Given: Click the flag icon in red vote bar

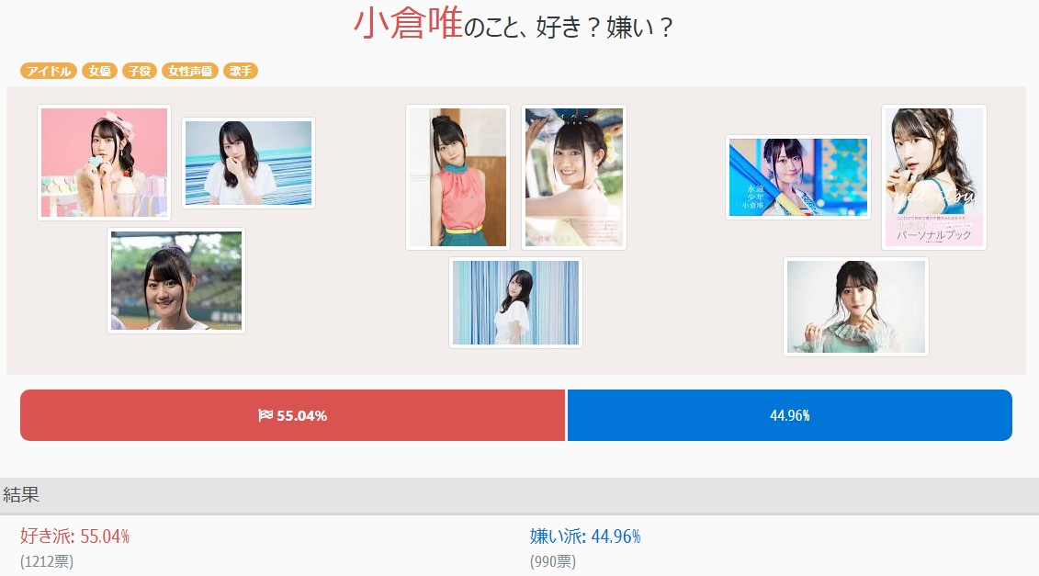Looking at the screenshot, I should (x=265, y=415).
